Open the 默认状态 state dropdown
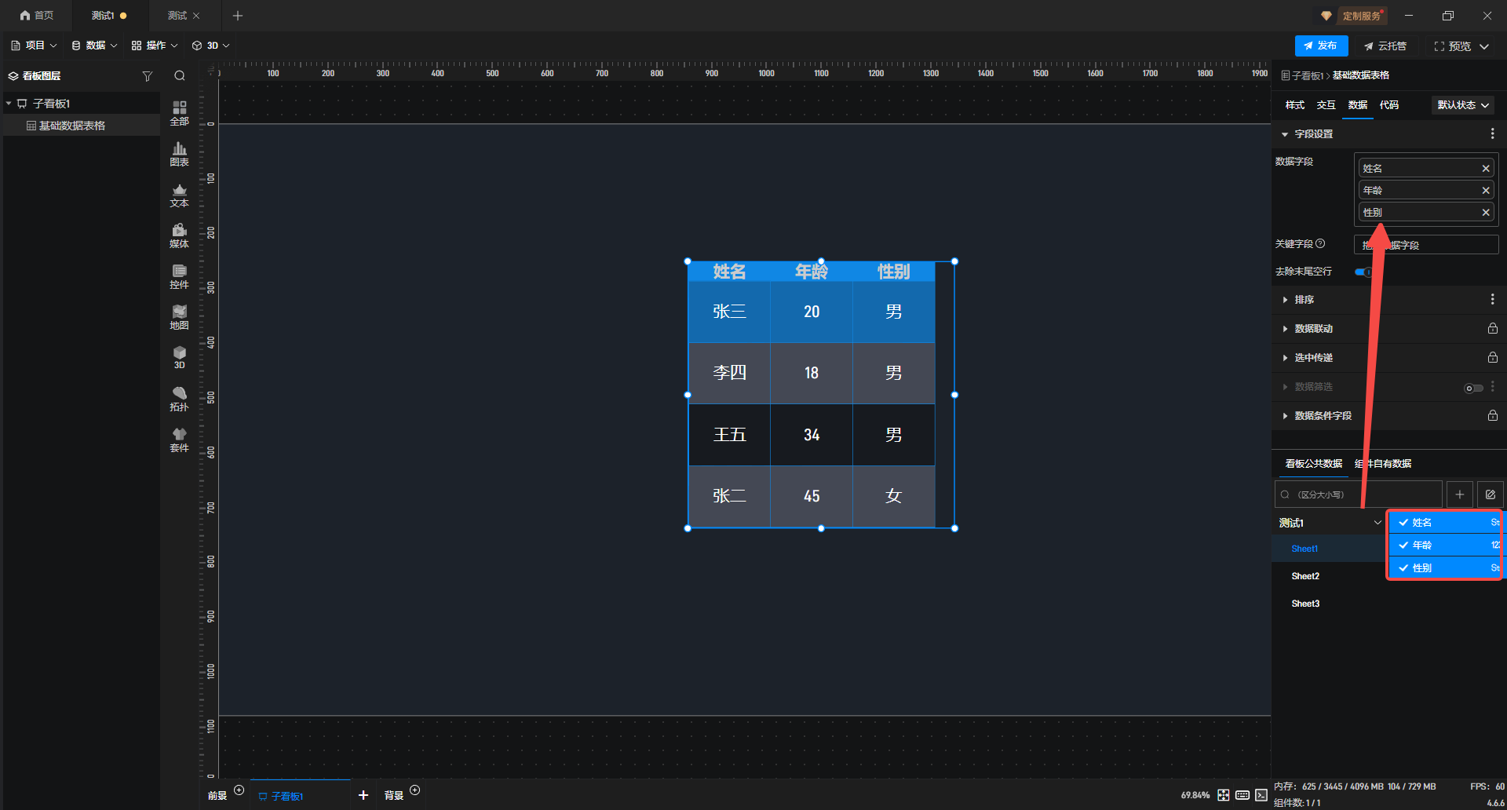1507x810 pixels. (x=1462, y=105)
